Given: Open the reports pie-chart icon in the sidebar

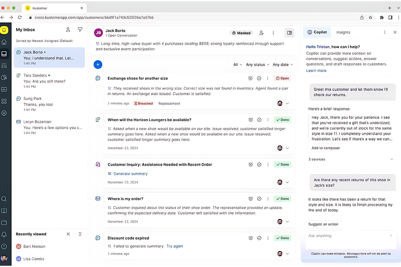Looking at the screenshot, I should pos(4,77).
